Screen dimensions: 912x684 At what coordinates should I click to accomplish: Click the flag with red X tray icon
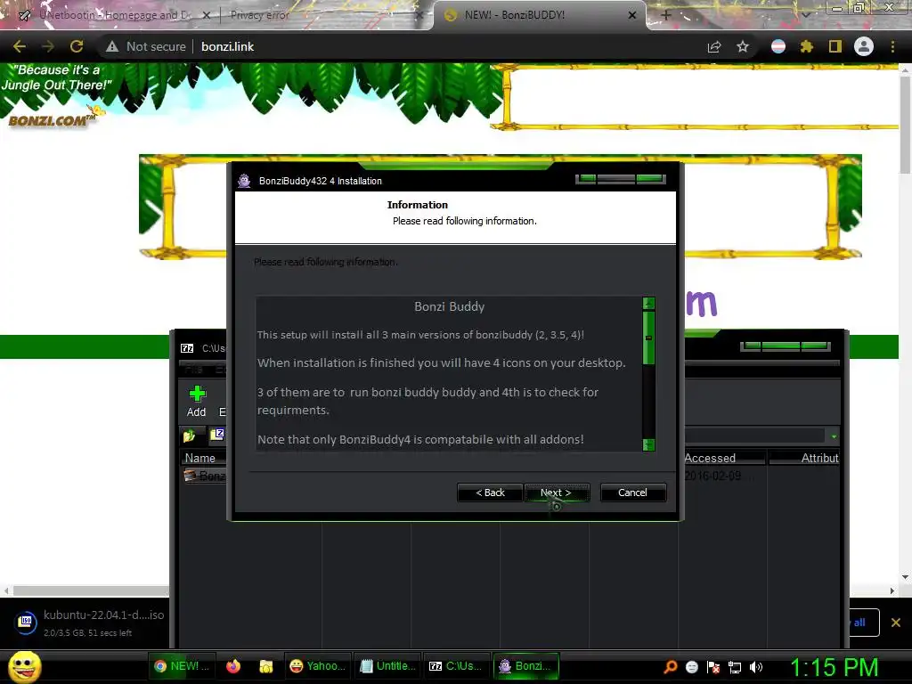point(713,666)
